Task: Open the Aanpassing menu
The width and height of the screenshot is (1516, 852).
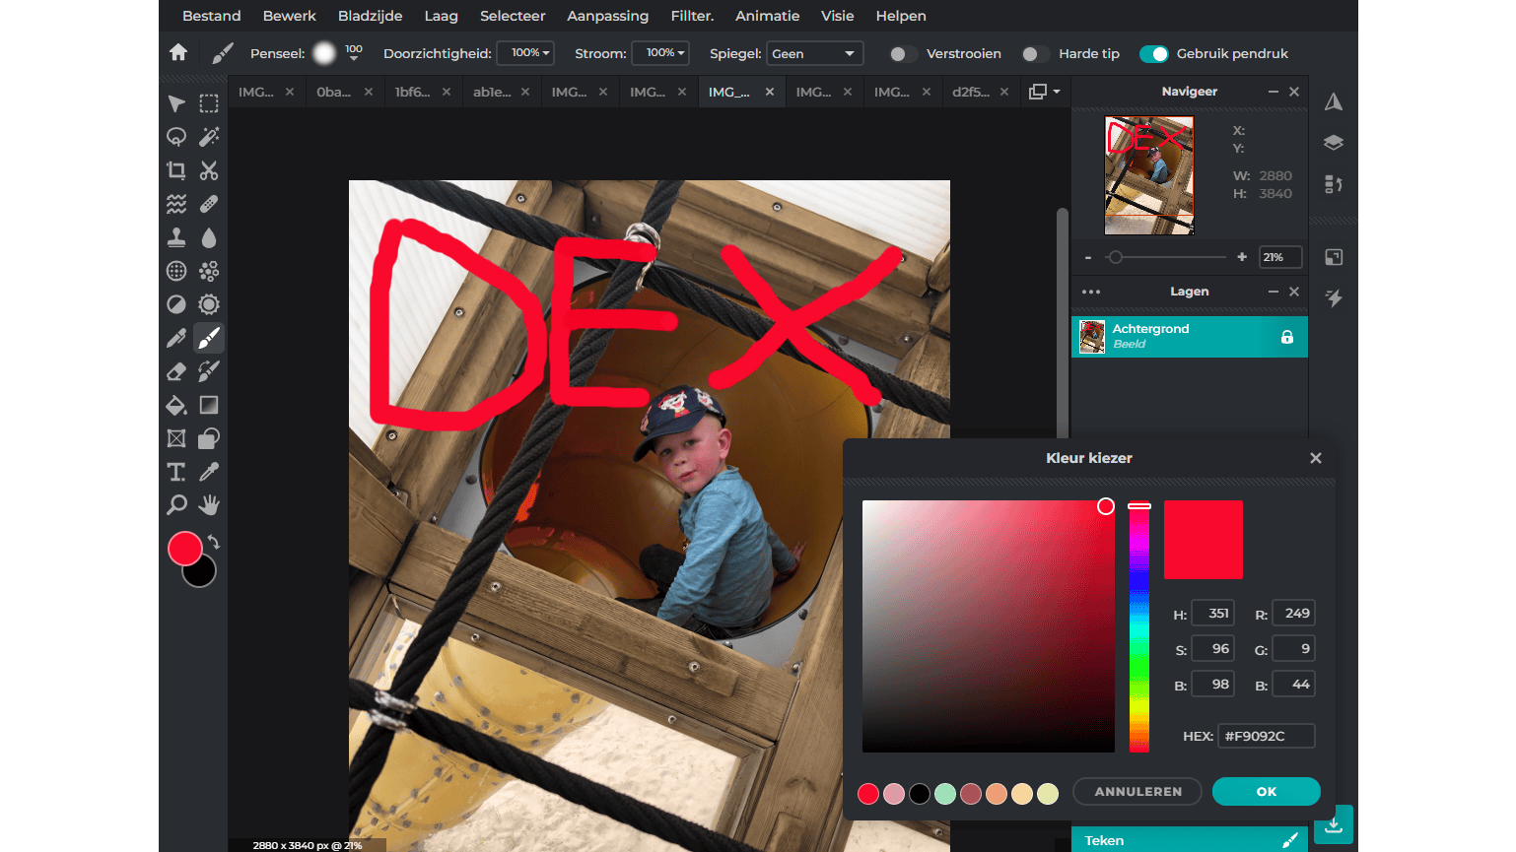Action: point(608,16)
